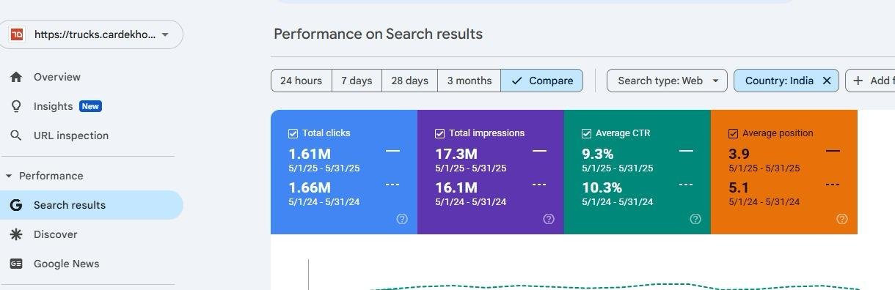Image resolution: width=895 pixels, height=290 pixels.
Task: Remove the Country: India filter
Action: pyautogui.click(x=827, y=81)
